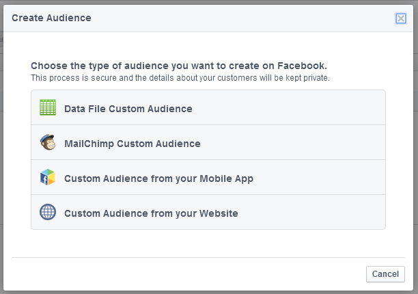Click the green spreadsheet Data File icon
Viewport: 418px width, 294px height.
tap(48, 107)
